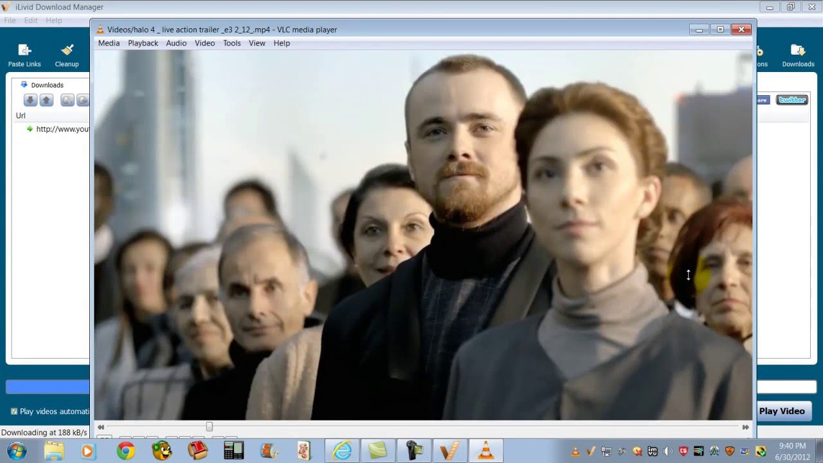Click the iLivid checkmark icon in system tray
Screen dimensions: 823x463
tap(591, 451)
